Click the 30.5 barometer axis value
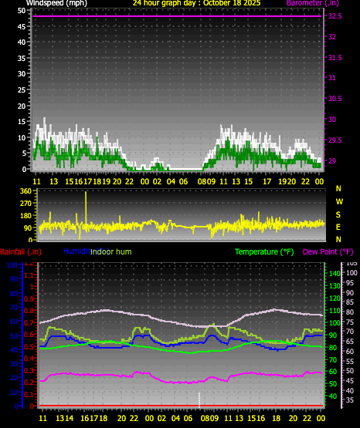 tap(335, 99)
